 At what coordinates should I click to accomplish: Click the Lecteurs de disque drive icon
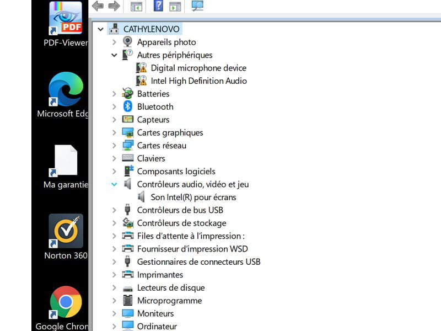tap(128, 289)
